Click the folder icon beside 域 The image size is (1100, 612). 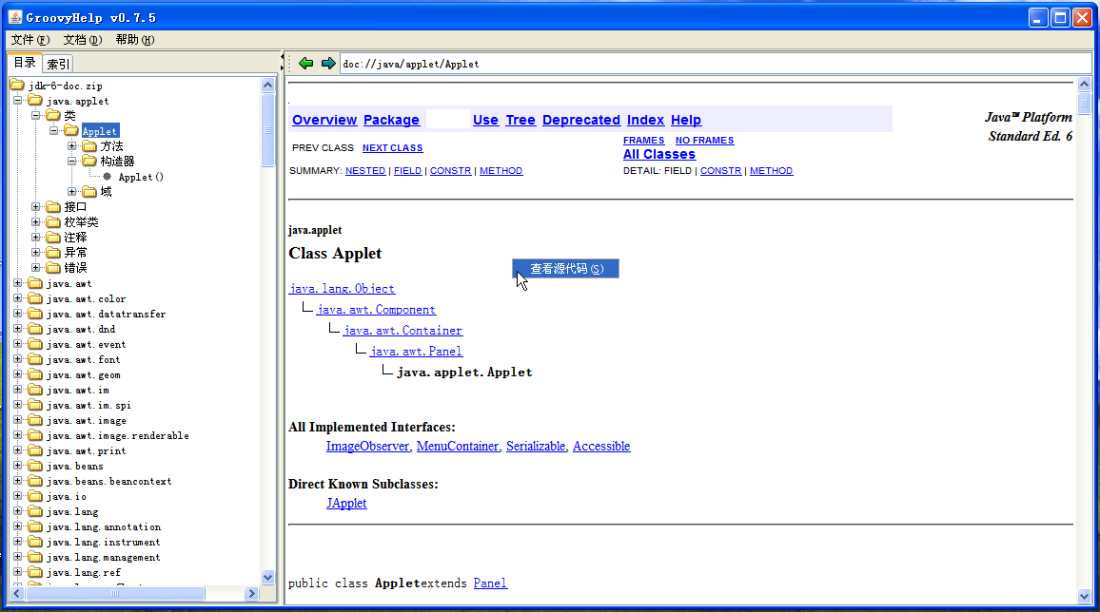pyautogui.click(x=89, y=192)
